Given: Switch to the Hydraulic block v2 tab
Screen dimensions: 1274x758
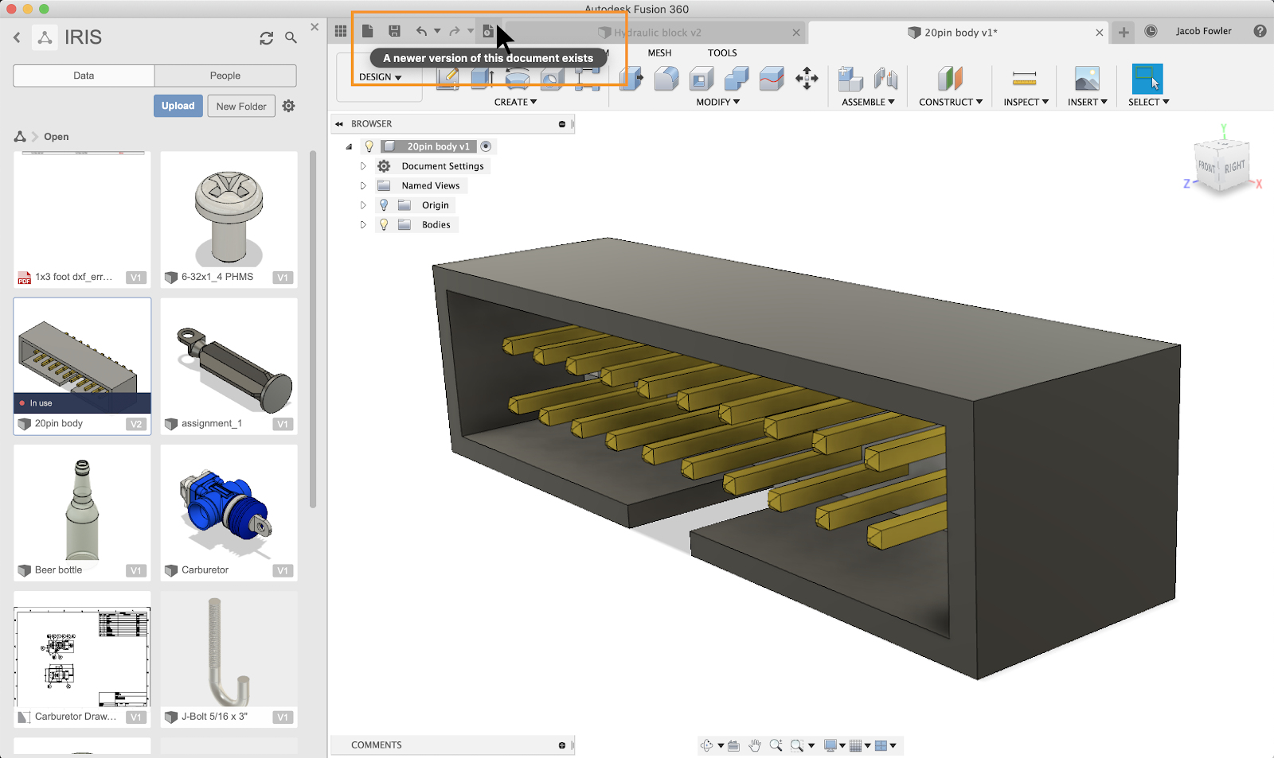Looking at the screenshot, I should (657, 33).
